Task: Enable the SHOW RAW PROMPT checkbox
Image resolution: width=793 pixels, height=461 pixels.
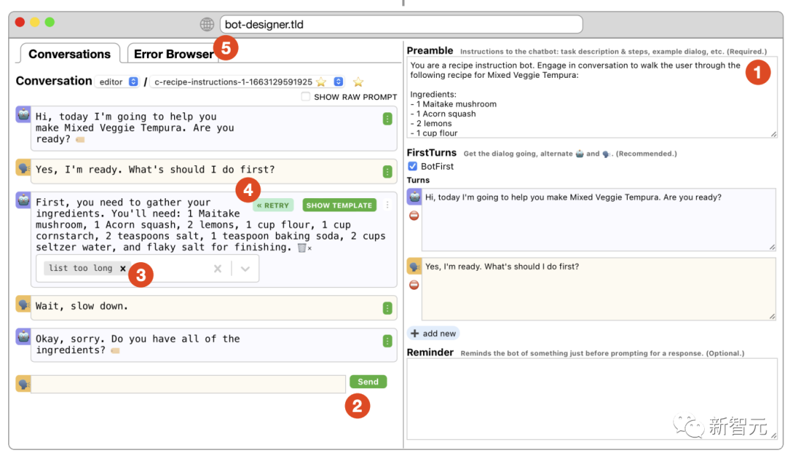Action: [x=305, y=97]
